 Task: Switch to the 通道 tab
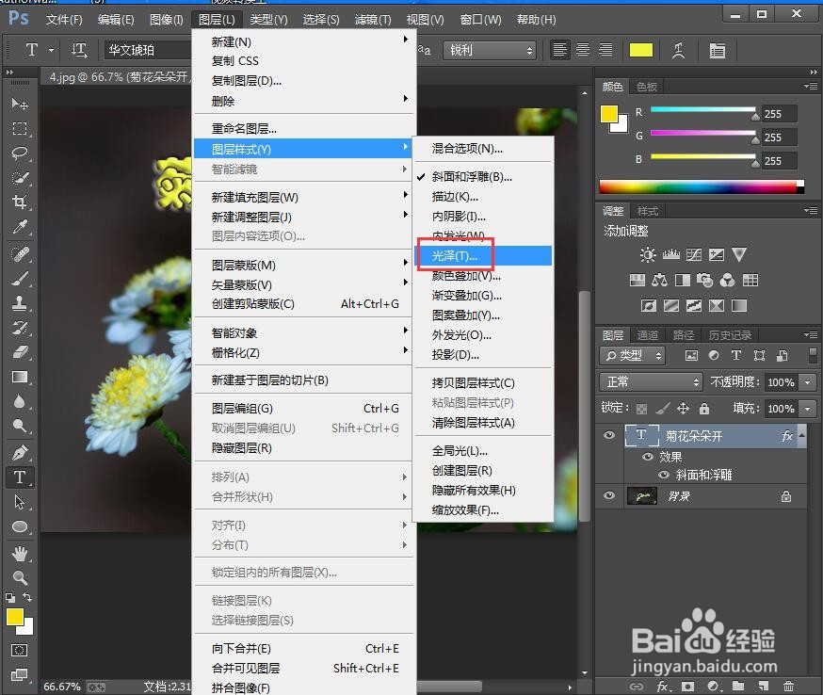[647, 335]
